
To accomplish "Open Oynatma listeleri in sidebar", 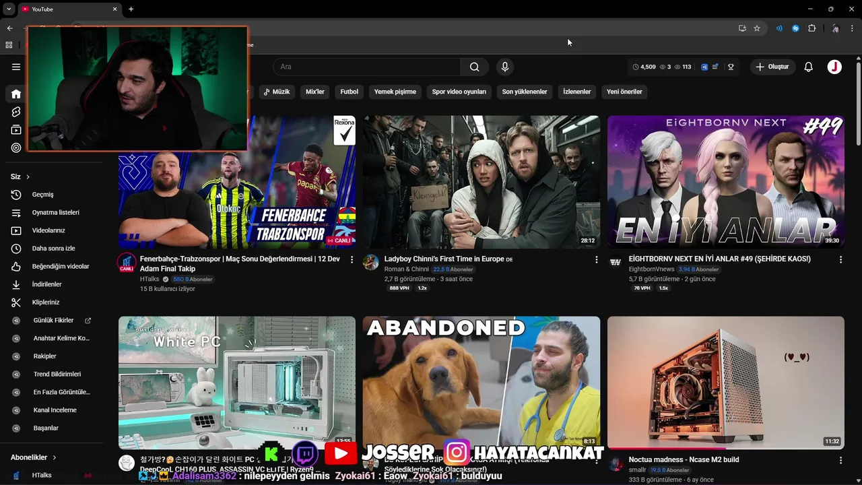I will [54, 212].
